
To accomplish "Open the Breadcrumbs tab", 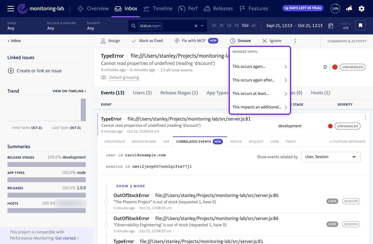I will pos(144,141).
